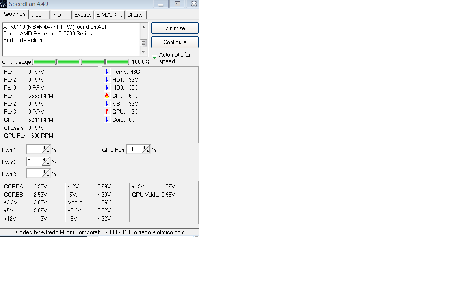Screen dimensions: 468x293
Task: Click the Minimize button in SpeedFan panel
Action: pos(175,28)
